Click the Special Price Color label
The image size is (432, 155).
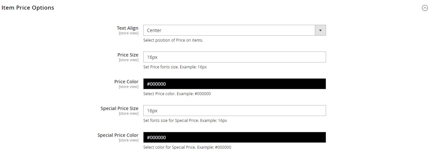(x=118, y=135)
